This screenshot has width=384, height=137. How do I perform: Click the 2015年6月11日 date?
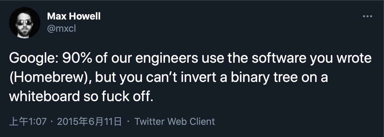click(89, 122)
